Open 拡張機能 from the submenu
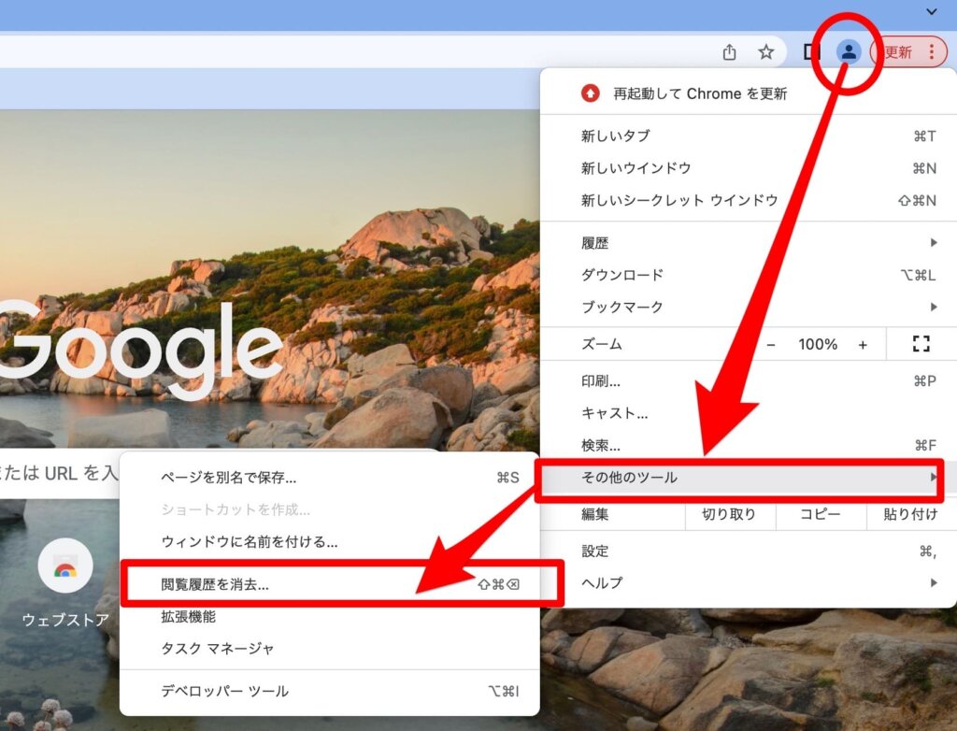Viewport: 957px width, 731px height. [330, 617]
